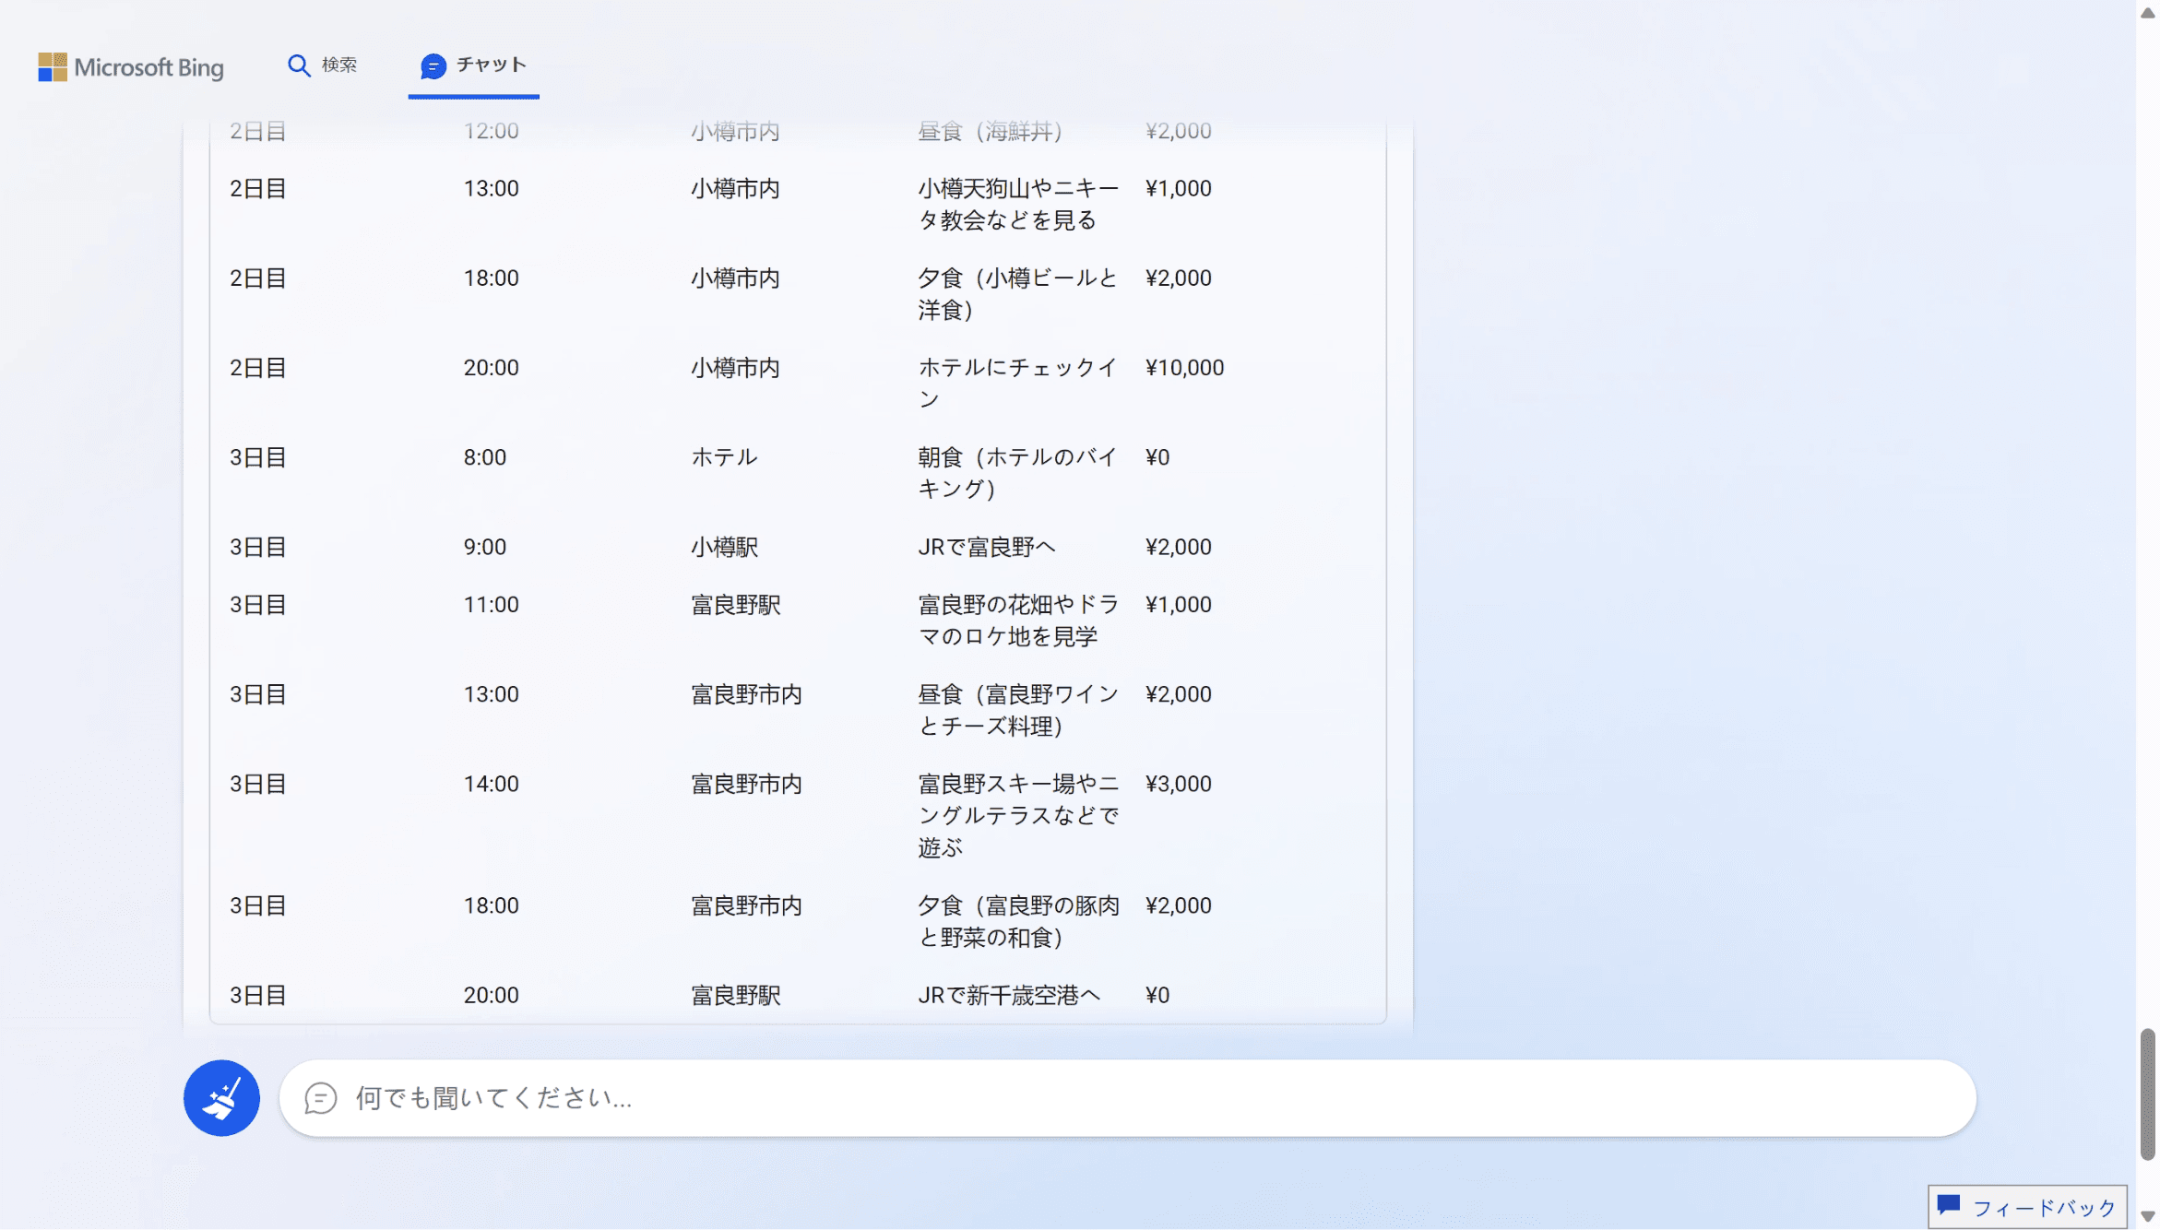Click the ¥10,000 cost value
Screen dimensions: 2160x1230
(x=1184, y=368)
